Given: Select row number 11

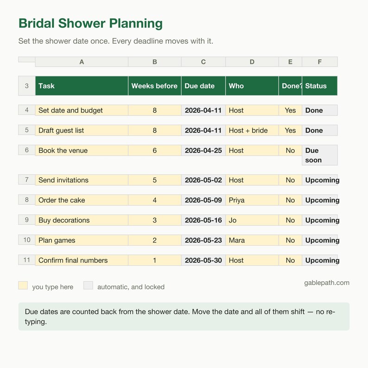Looking at the screenshot, I should click(x=27, y=260).
